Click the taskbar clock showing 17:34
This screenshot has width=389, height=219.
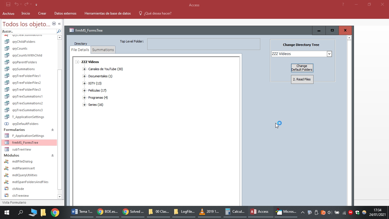coord(377,212)
